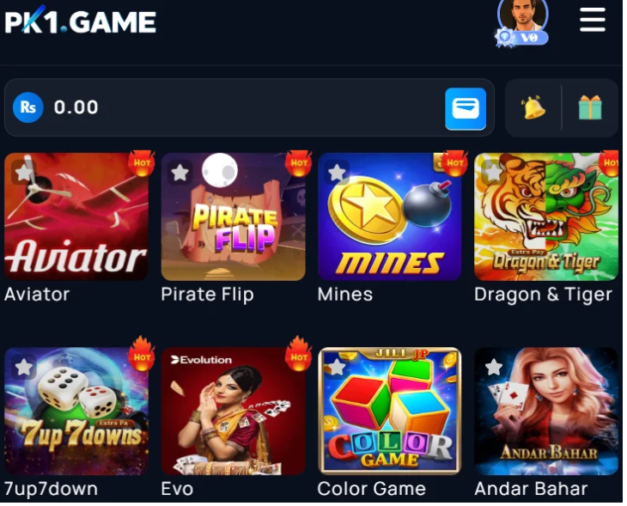
Task: Toggle the star on Color Game
Action: tap(337, 367)
